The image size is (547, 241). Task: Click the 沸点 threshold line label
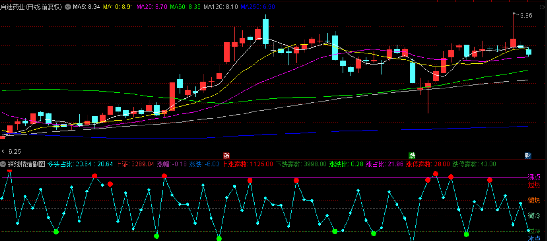(x=534, y=177)
